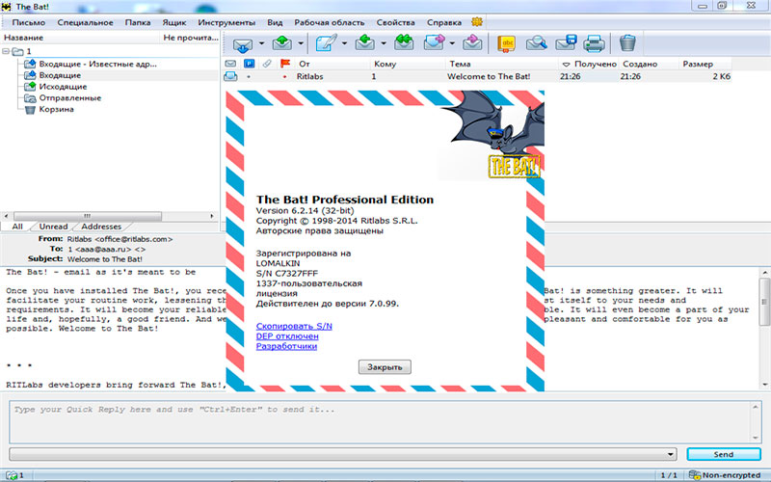Open dropdown arrow next to Reply

[384, 43]
